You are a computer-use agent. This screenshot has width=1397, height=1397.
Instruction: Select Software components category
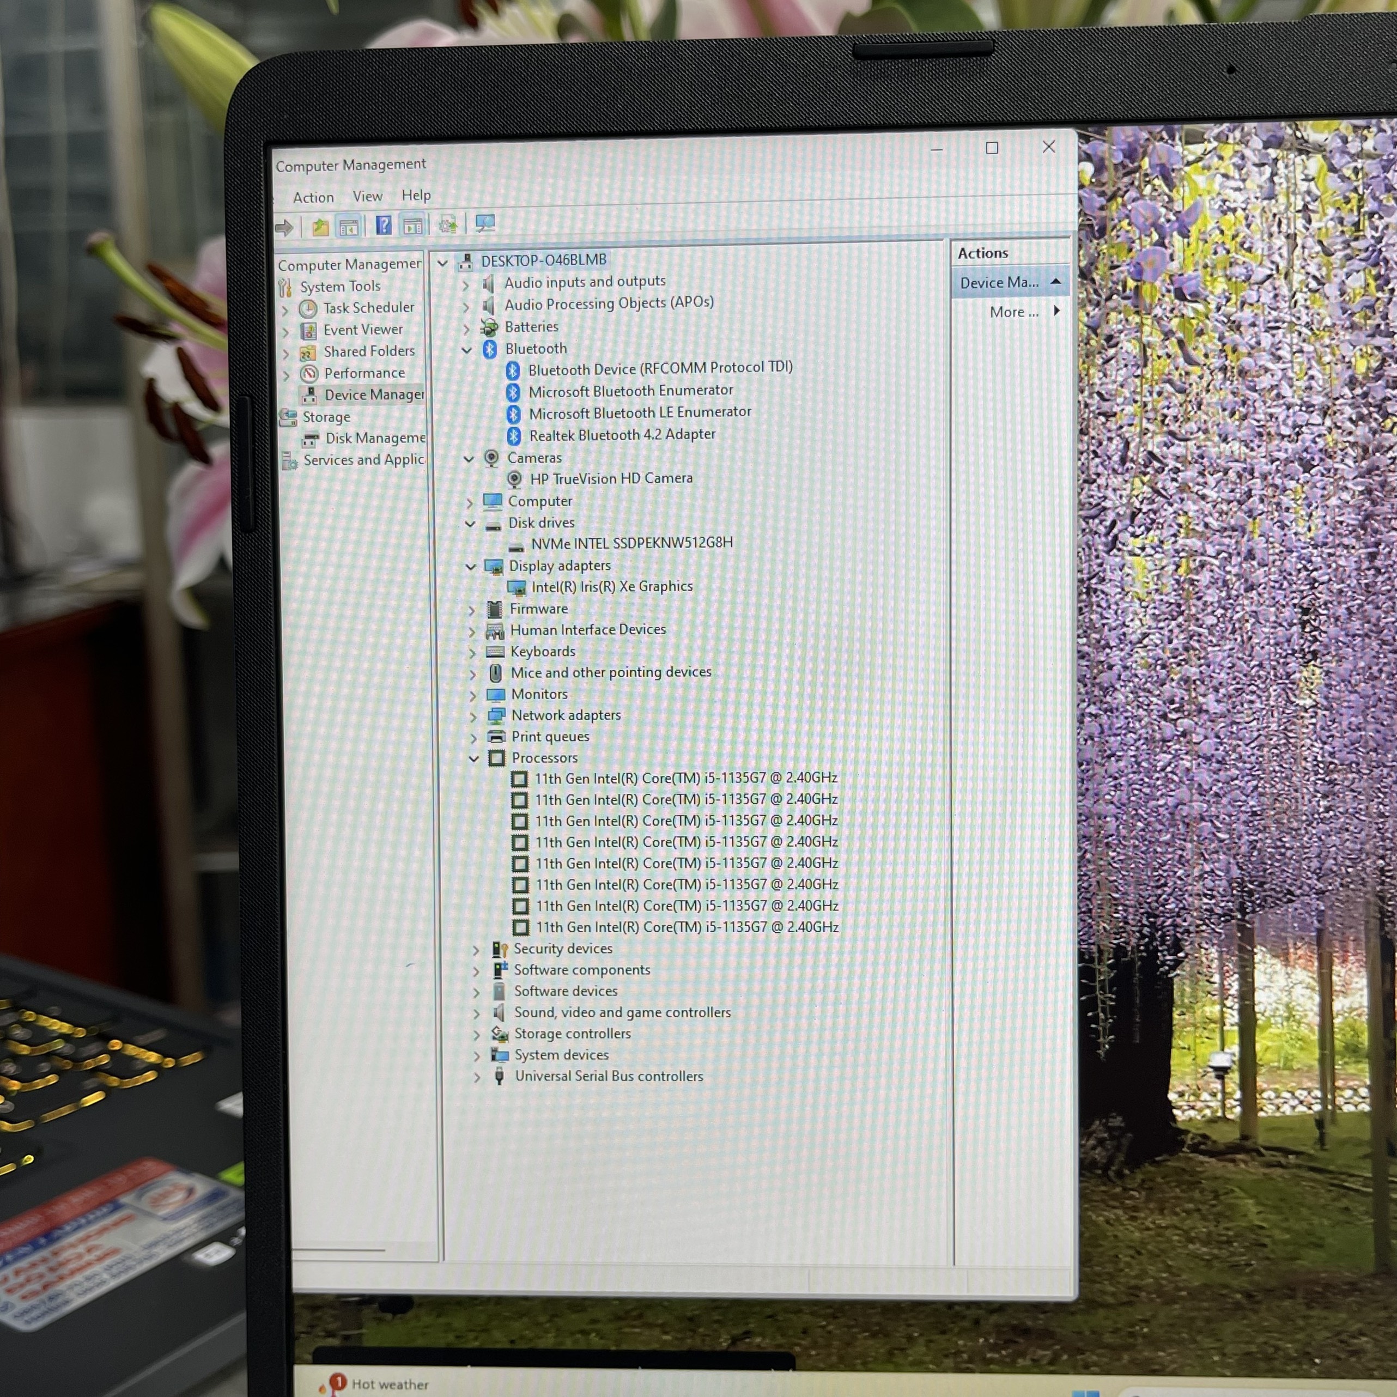pos(582,970)
